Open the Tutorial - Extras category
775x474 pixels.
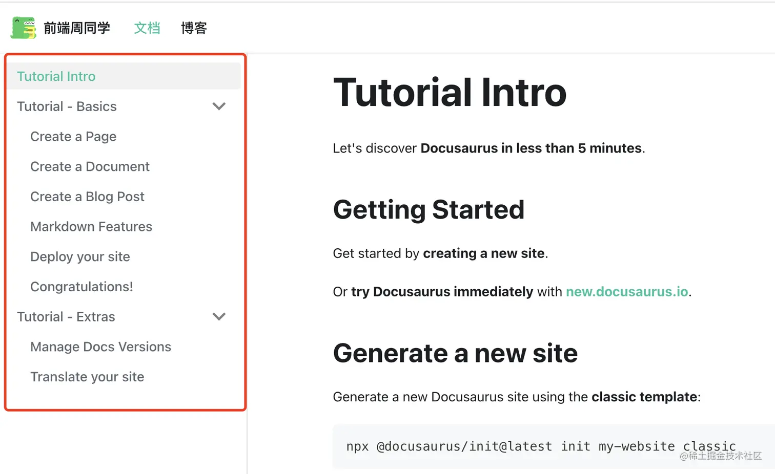(x=66, y=317)
